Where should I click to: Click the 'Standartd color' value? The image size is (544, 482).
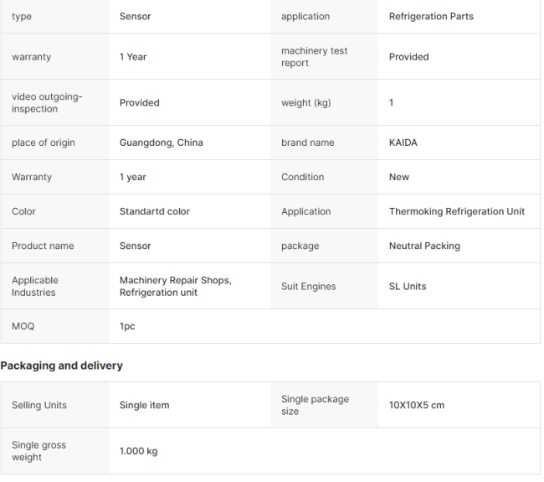point(155,211)
